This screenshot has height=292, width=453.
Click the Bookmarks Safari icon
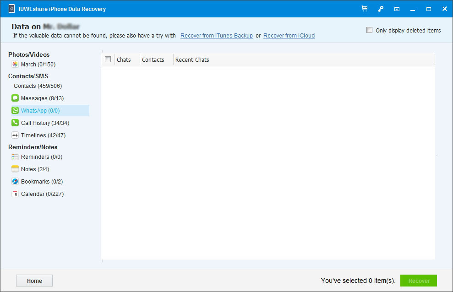pyautogui.click(x=15, y=182)
